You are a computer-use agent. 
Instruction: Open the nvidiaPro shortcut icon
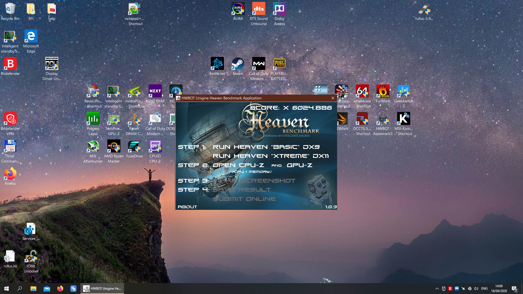click(134, 97)
